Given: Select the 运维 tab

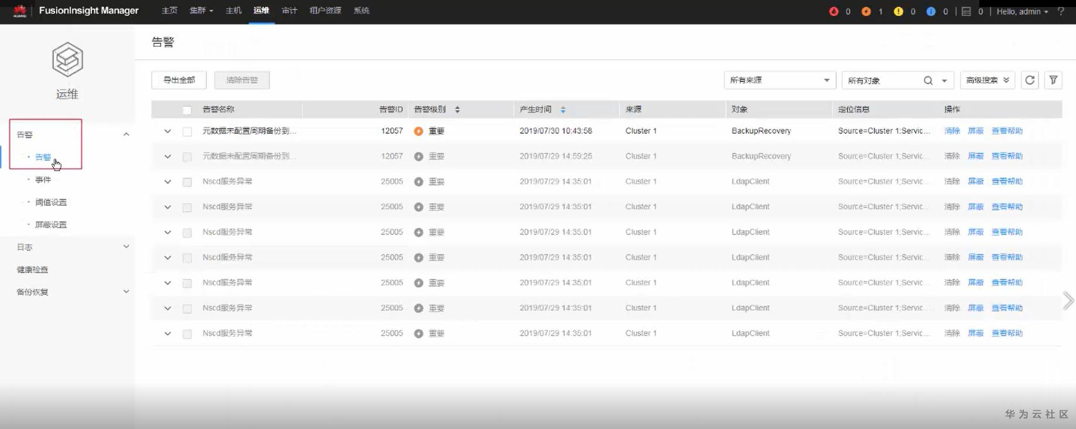Looking at the screenshot, I should pos(261,11).
